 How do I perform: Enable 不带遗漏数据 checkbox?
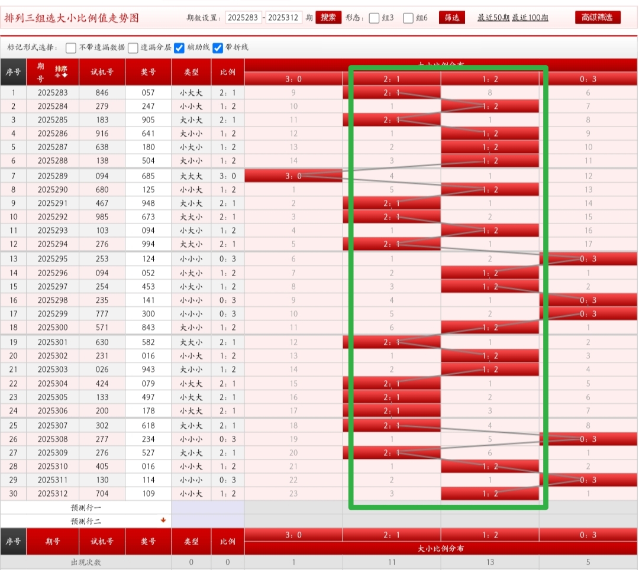pos(71,48)
